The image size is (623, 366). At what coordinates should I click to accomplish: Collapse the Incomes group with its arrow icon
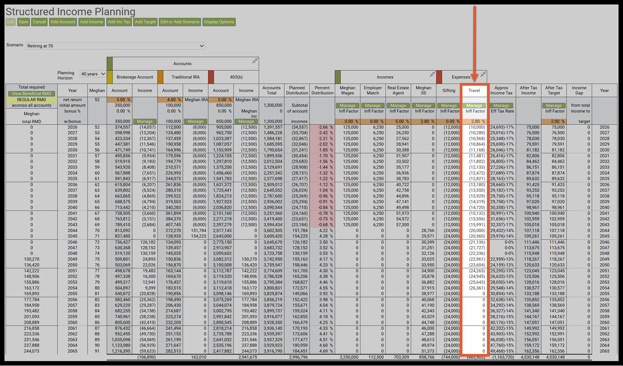[x=432, y=74]
